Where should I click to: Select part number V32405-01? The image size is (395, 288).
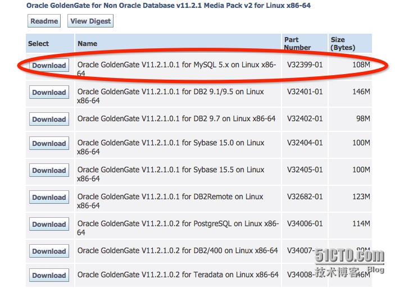(x=305, y=170)
